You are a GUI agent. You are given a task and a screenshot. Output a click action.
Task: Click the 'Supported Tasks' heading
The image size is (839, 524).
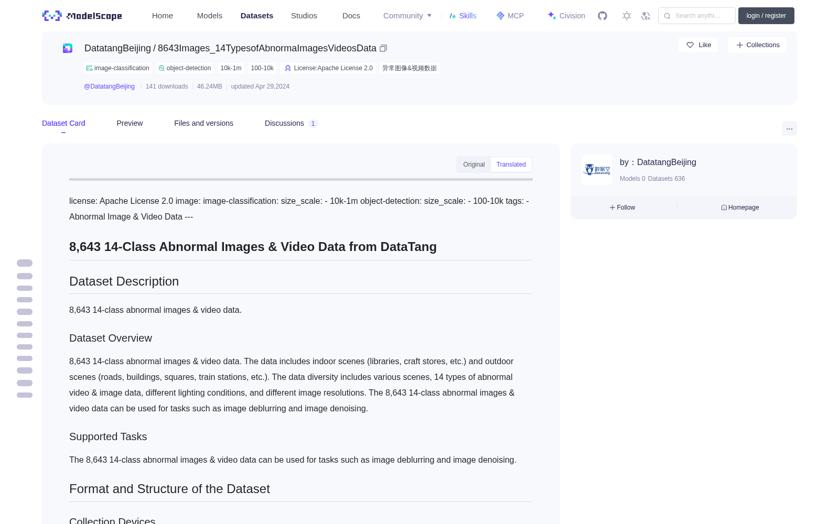tap(108, 436)
